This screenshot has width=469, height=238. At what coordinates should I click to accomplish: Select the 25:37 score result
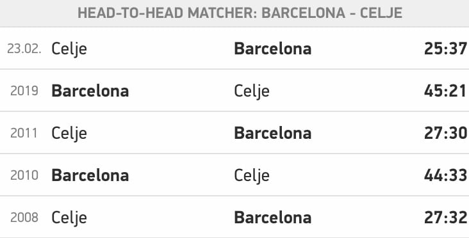click(x=445, y=49)
